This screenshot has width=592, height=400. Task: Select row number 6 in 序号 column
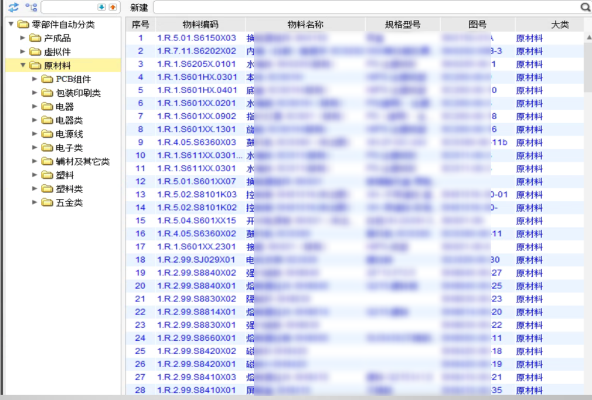[141, 103]
